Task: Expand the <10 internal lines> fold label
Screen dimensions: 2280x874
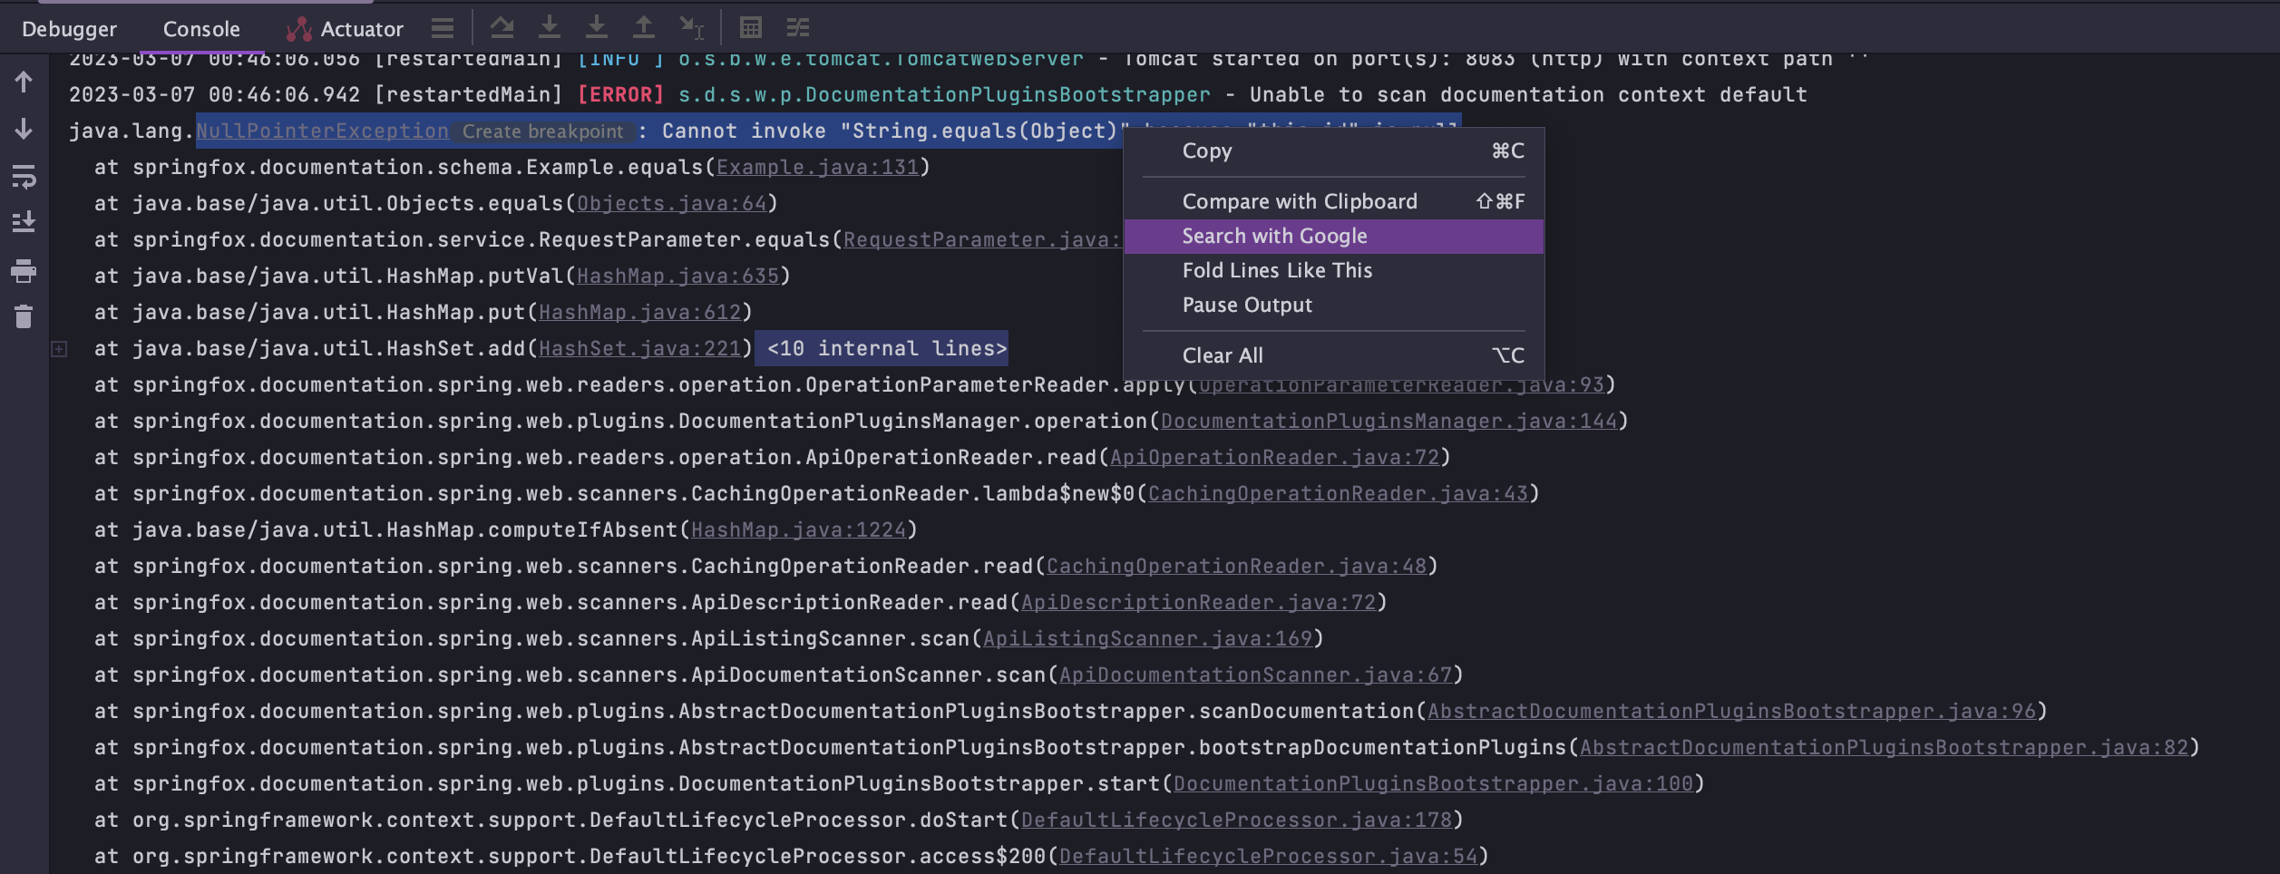Action: pos(882,348)
